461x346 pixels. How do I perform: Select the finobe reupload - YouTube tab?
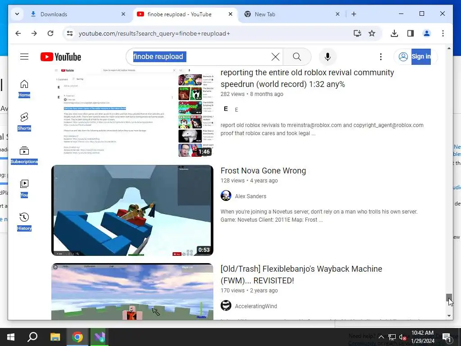click(x=185, y=14)
